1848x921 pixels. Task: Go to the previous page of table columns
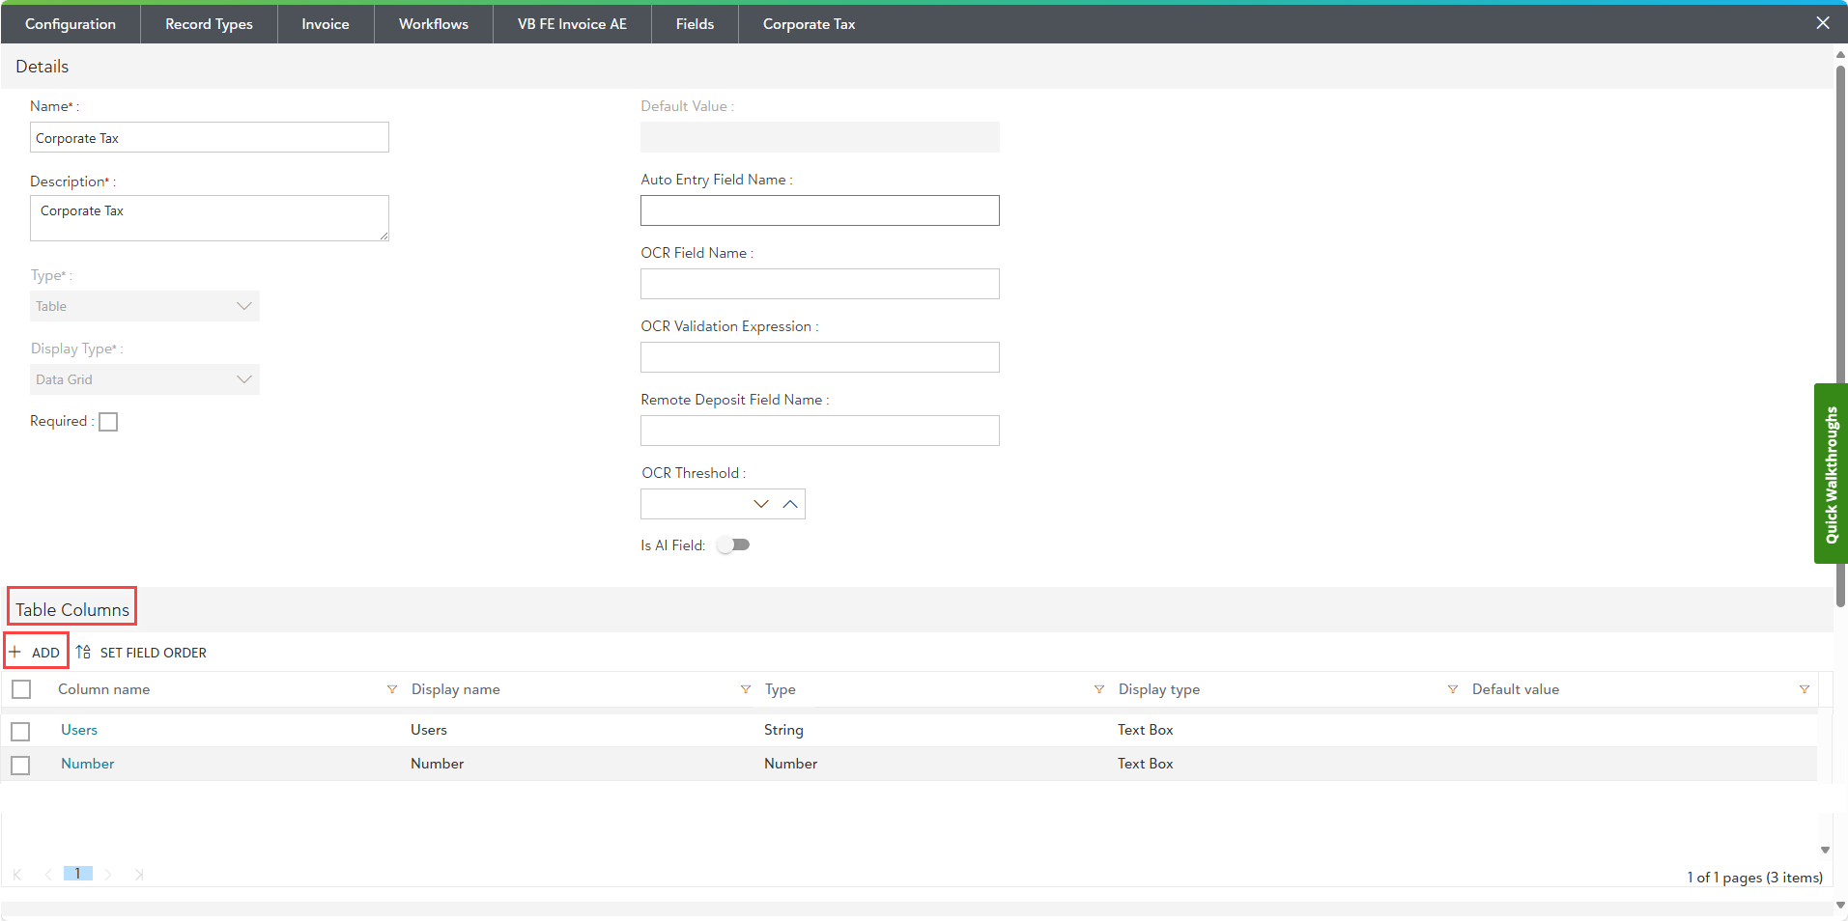pyautogui.click(x=48, y=875)
